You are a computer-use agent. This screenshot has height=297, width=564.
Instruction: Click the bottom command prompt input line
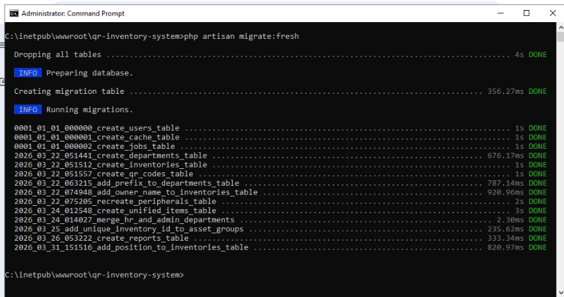tap(280, 275)
